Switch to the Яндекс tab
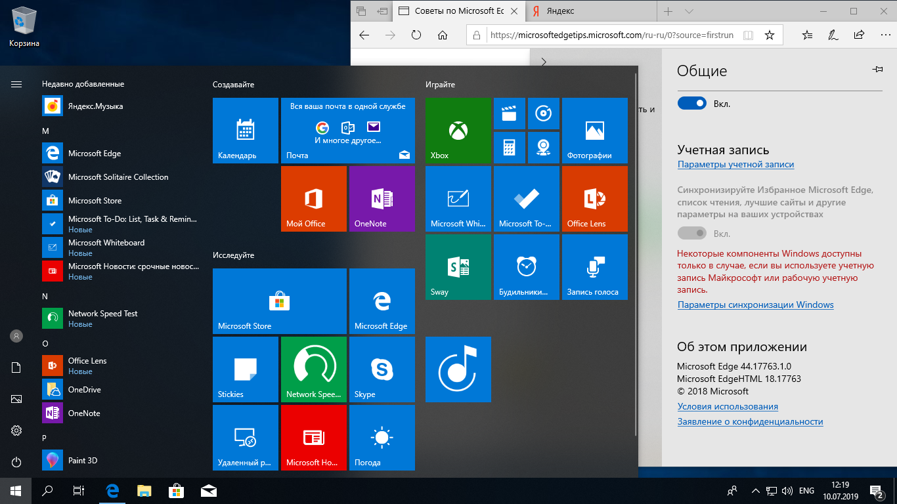The width and height of the screenshot is (897, 504). coord(591,11)
